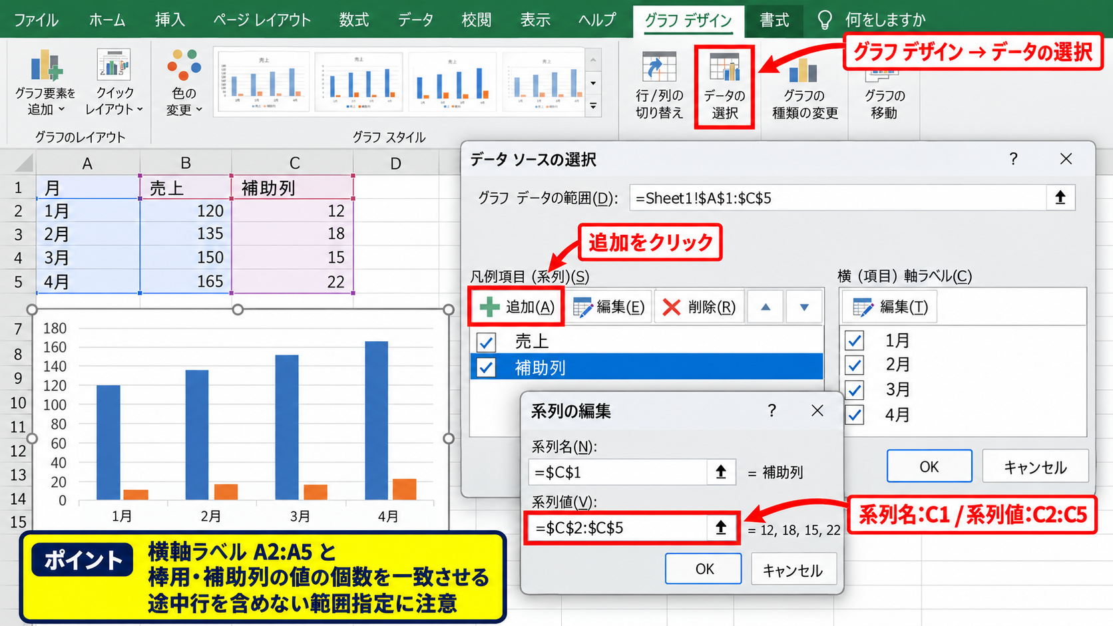Click 削除(R) to remove series
Image resolution: width=1113 pixels, height=626 pixels.
point(699,307)
